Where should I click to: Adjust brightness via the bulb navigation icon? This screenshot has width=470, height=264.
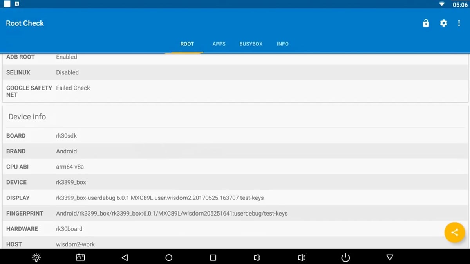pyautogui.click(x=36, y=257)
